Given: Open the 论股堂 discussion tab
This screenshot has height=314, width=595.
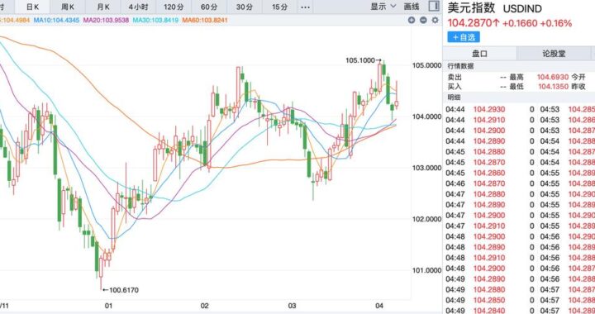Looking at the screenshot, I should click(x=554, y=54).
